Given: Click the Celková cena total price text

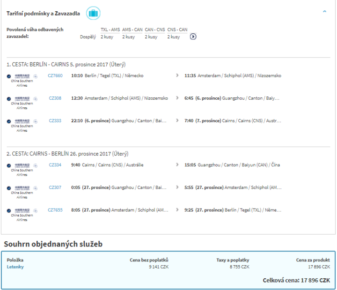Looking at the screenshot, I should pyautogui.click(x=297, y=280).
